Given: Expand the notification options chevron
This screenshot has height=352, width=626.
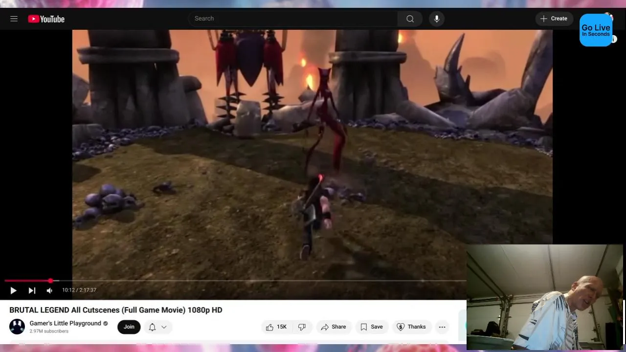Looking at the screenshot, I should point(164,327).
